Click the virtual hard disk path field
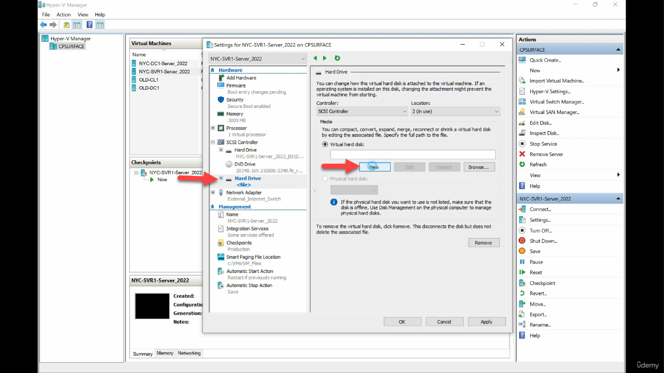This screenshot has width=664, height=373. 413,154
